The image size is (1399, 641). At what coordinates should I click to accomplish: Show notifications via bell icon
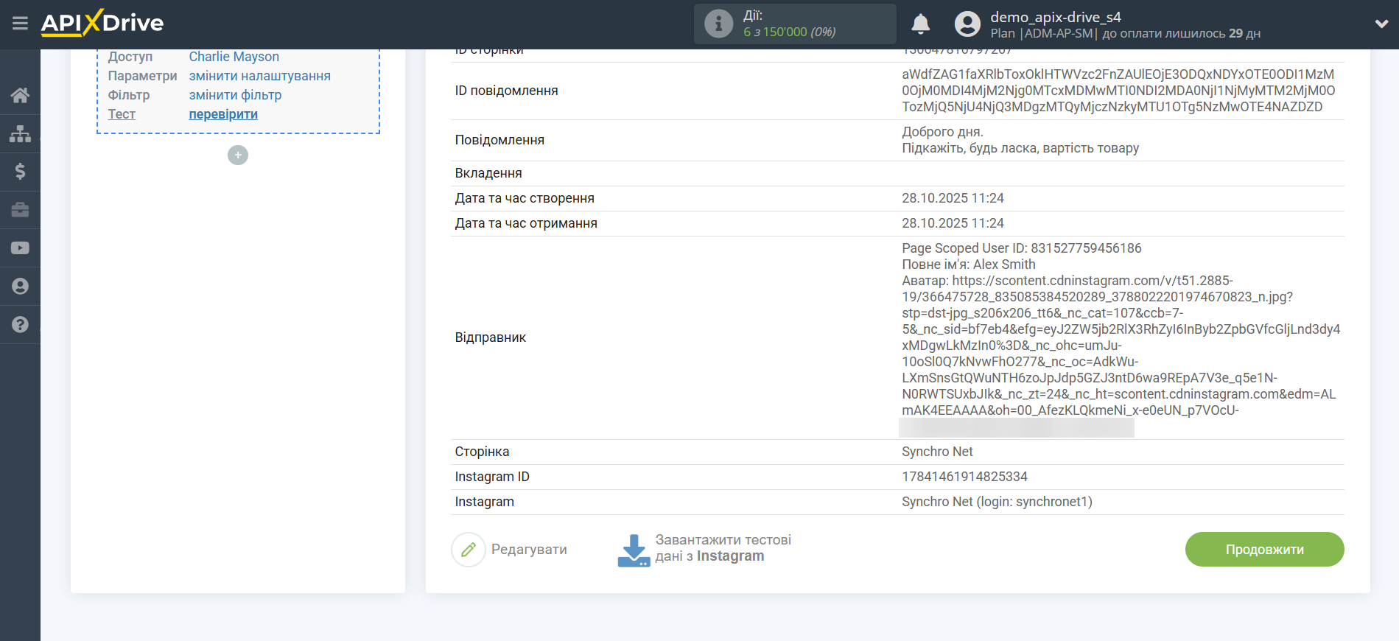[920, 24]
